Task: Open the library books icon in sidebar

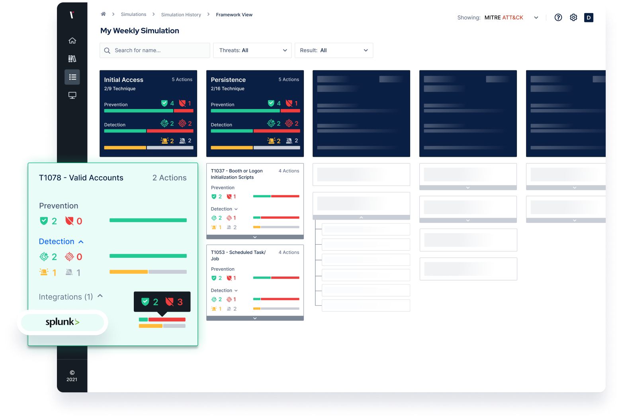Action: coord(72,59)
